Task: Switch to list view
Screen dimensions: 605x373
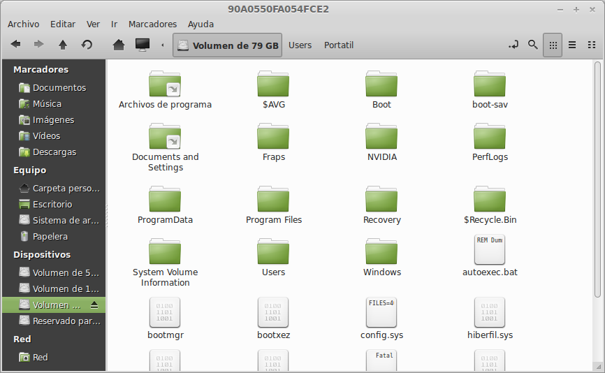Action: 572,45
